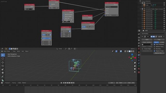The height and width of the screenshot is (93, 166).
Task: Enable the Crease Edges checkbox
Action: [142, 49]
